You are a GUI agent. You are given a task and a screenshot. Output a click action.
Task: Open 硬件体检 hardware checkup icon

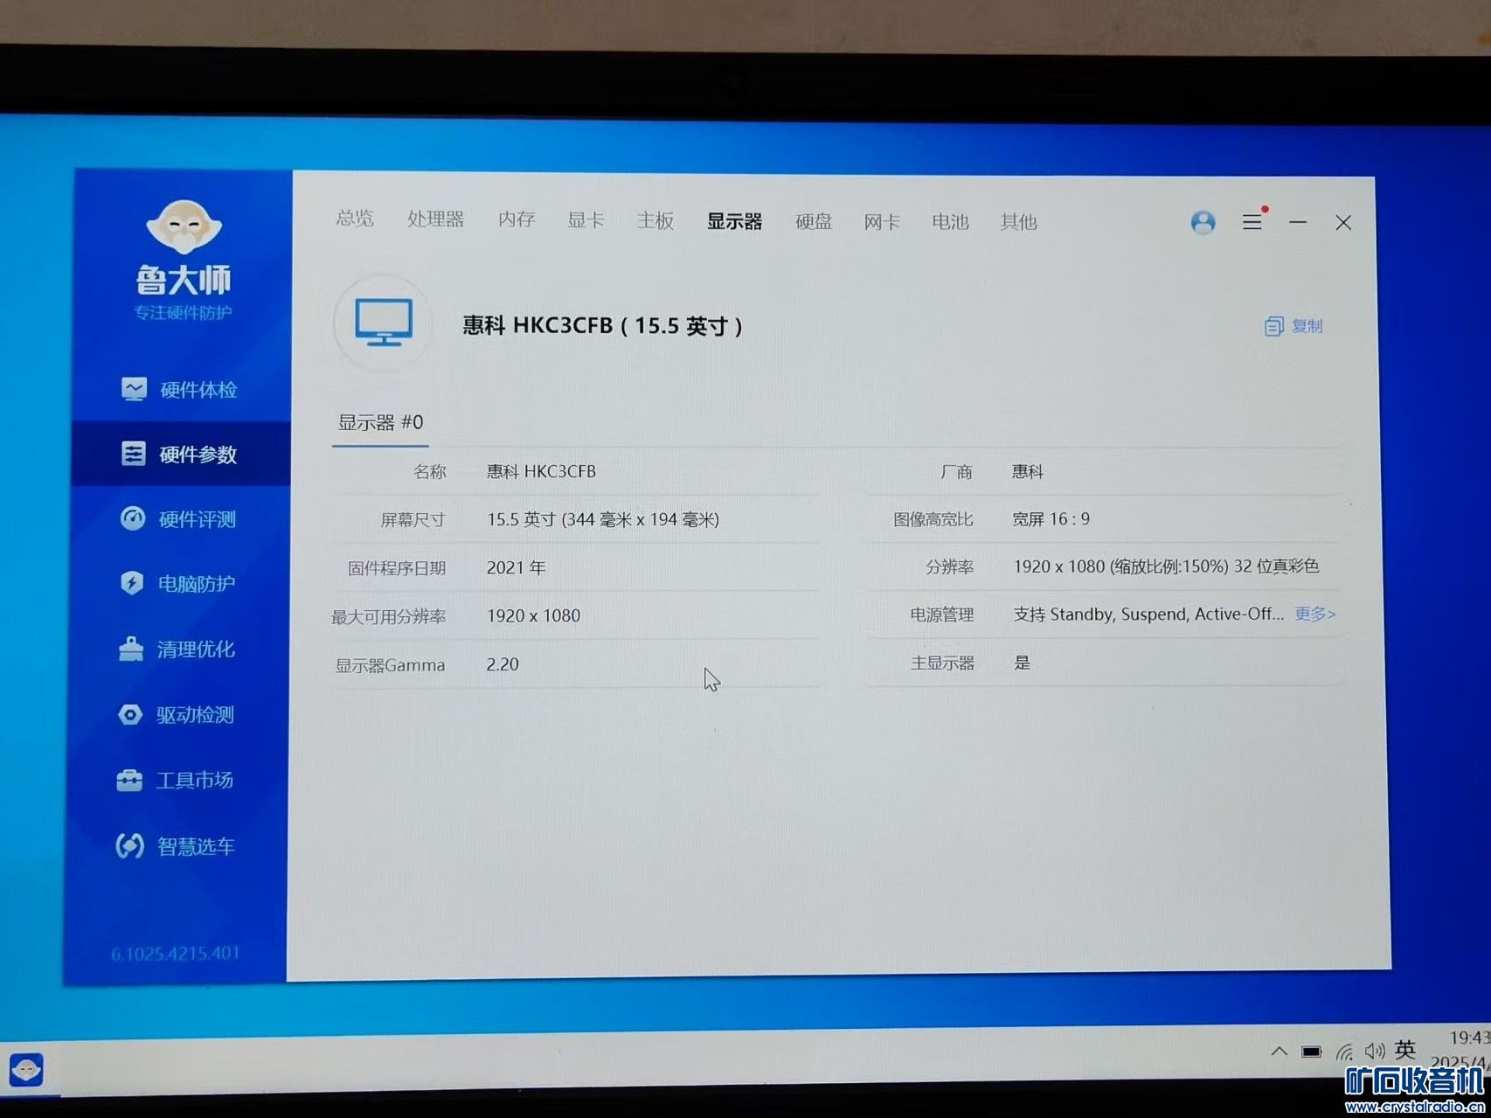pyautogui.click(x=134, y=389)
